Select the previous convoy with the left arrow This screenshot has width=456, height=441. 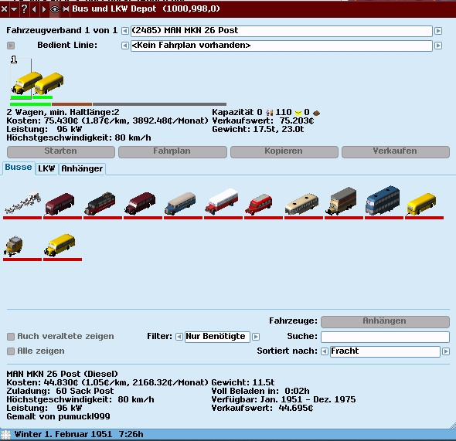(x=124, y=31)
